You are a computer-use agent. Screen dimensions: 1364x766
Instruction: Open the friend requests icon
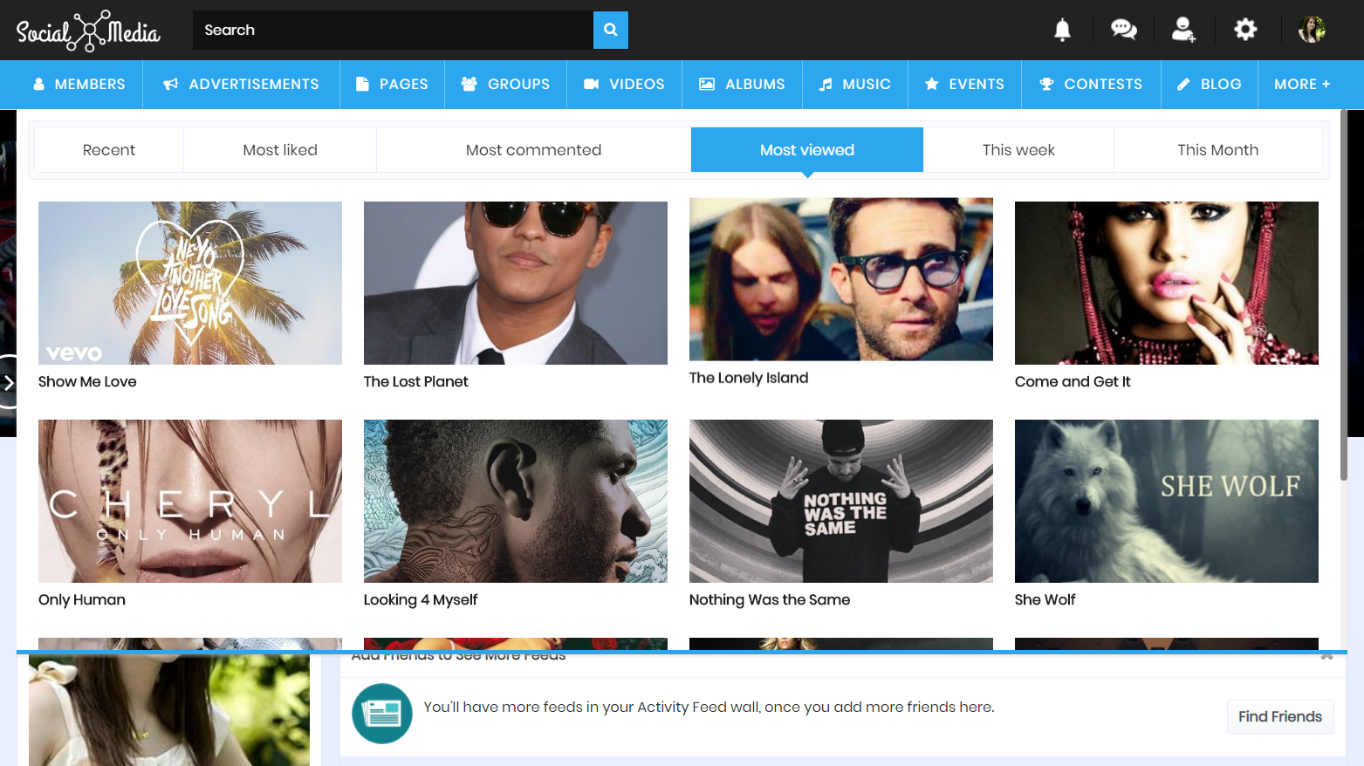(1183, 30)
